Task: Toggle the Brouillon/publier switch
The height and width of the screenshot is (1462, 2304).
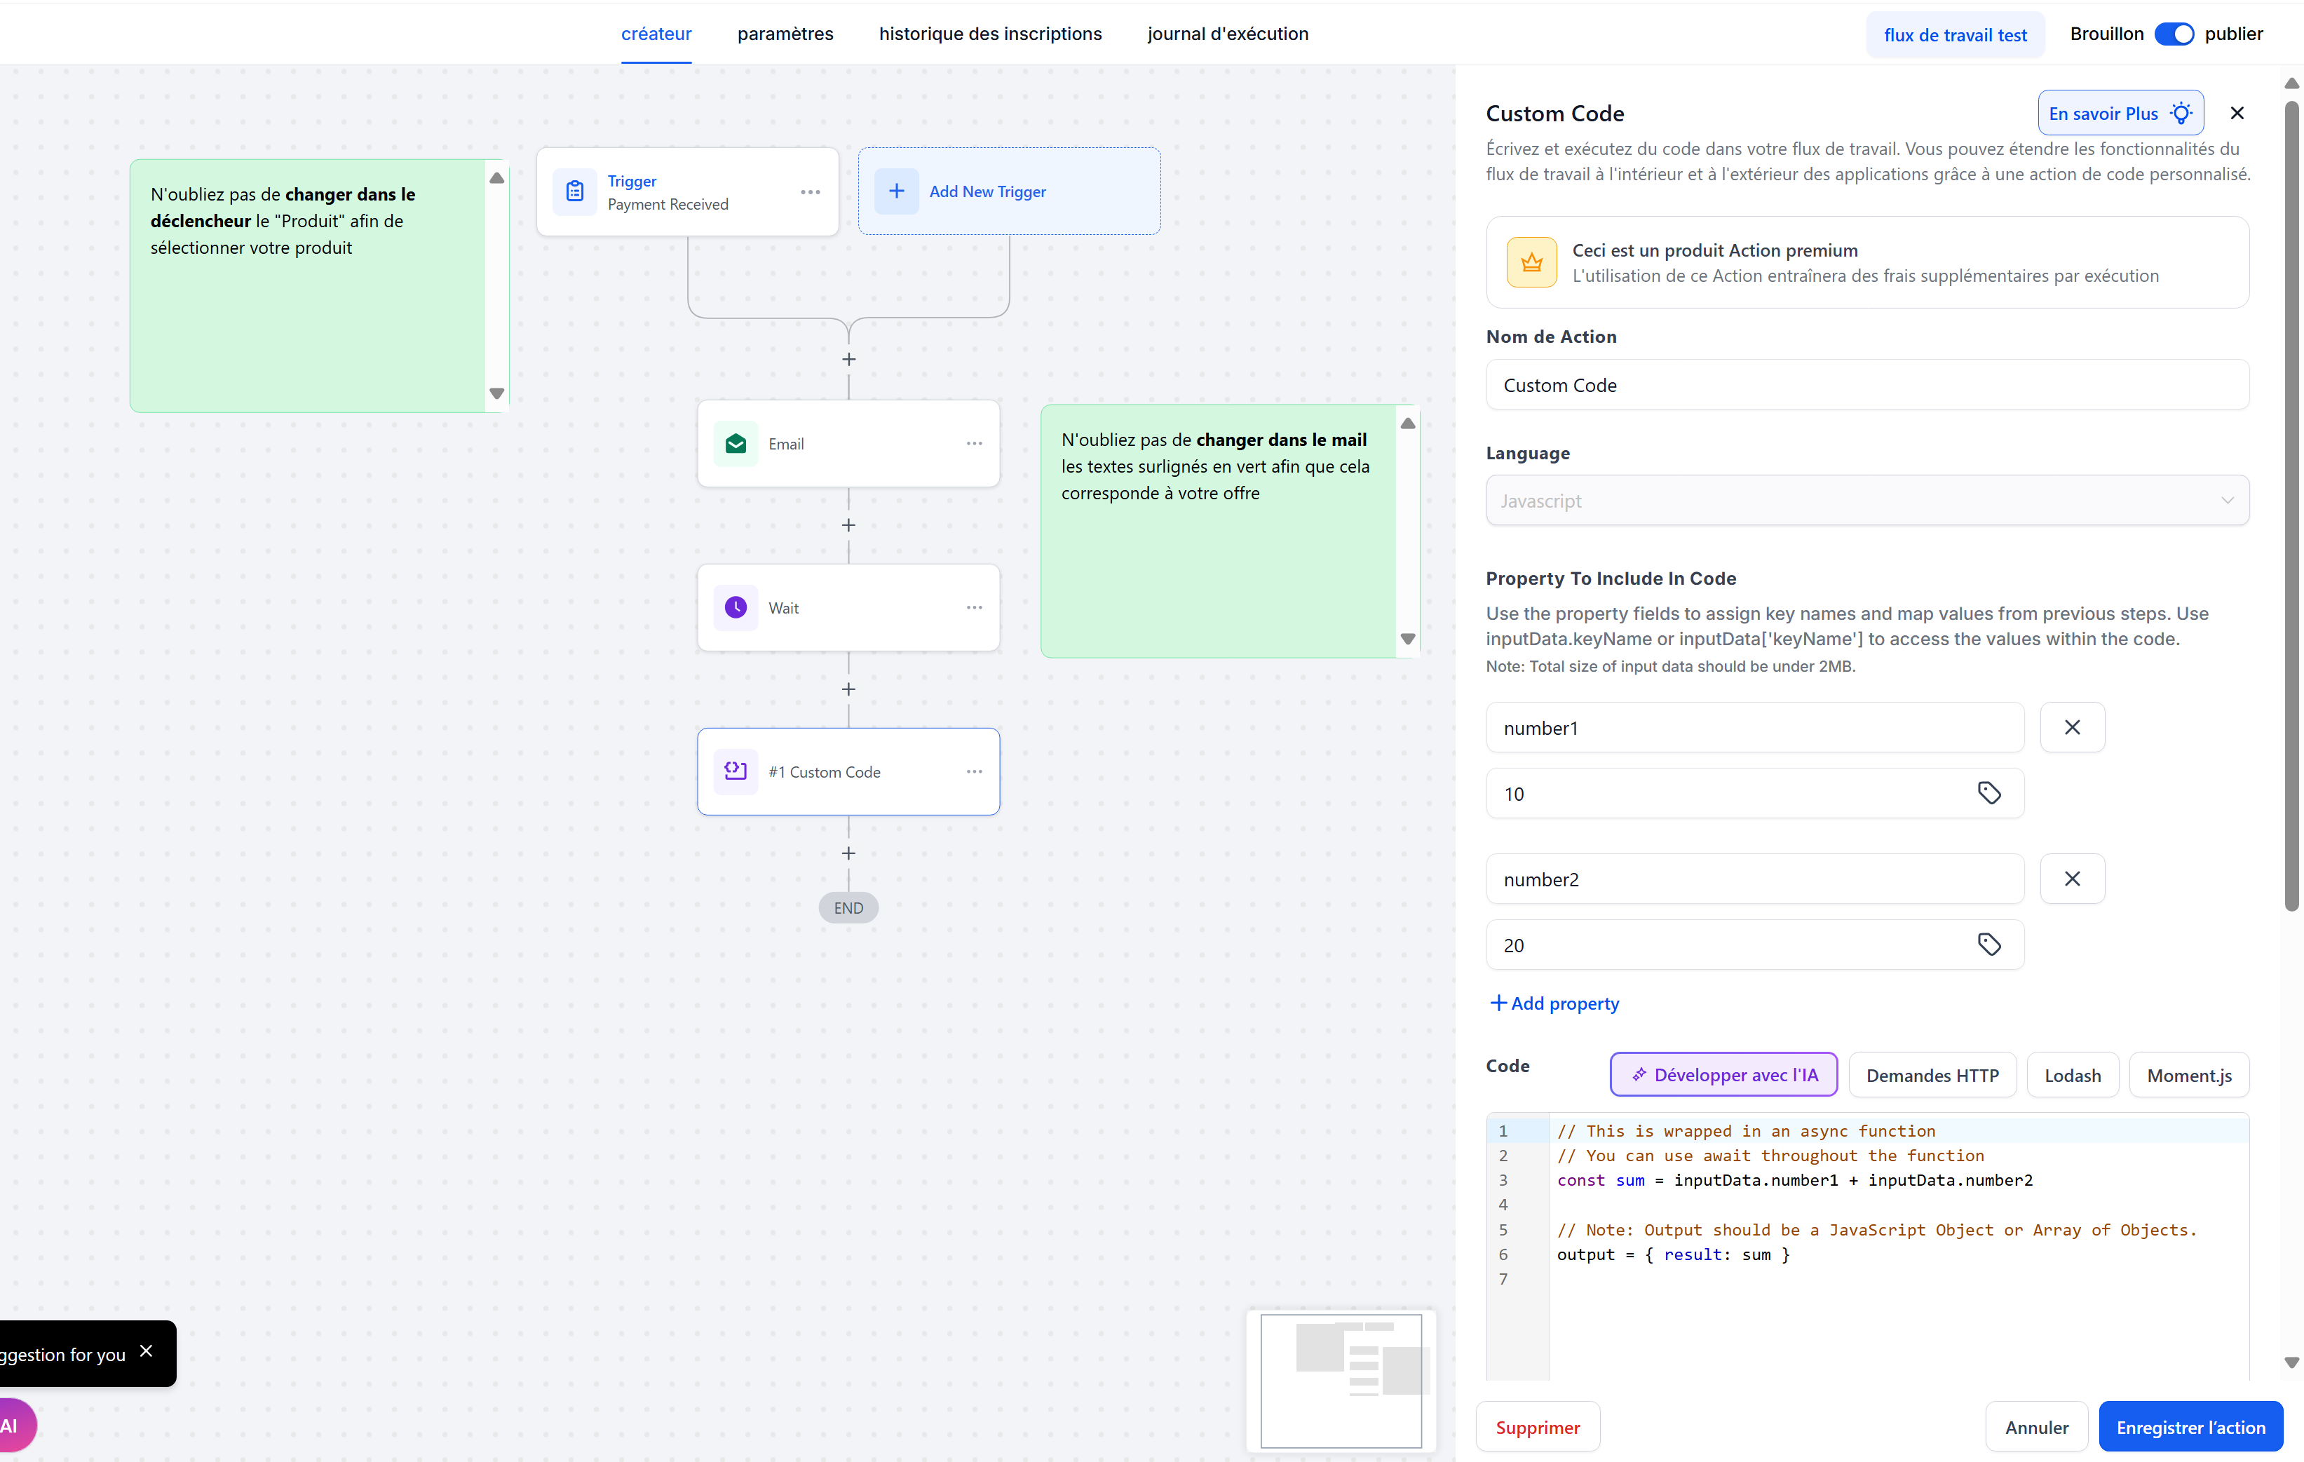Action: pos(2174,34)
